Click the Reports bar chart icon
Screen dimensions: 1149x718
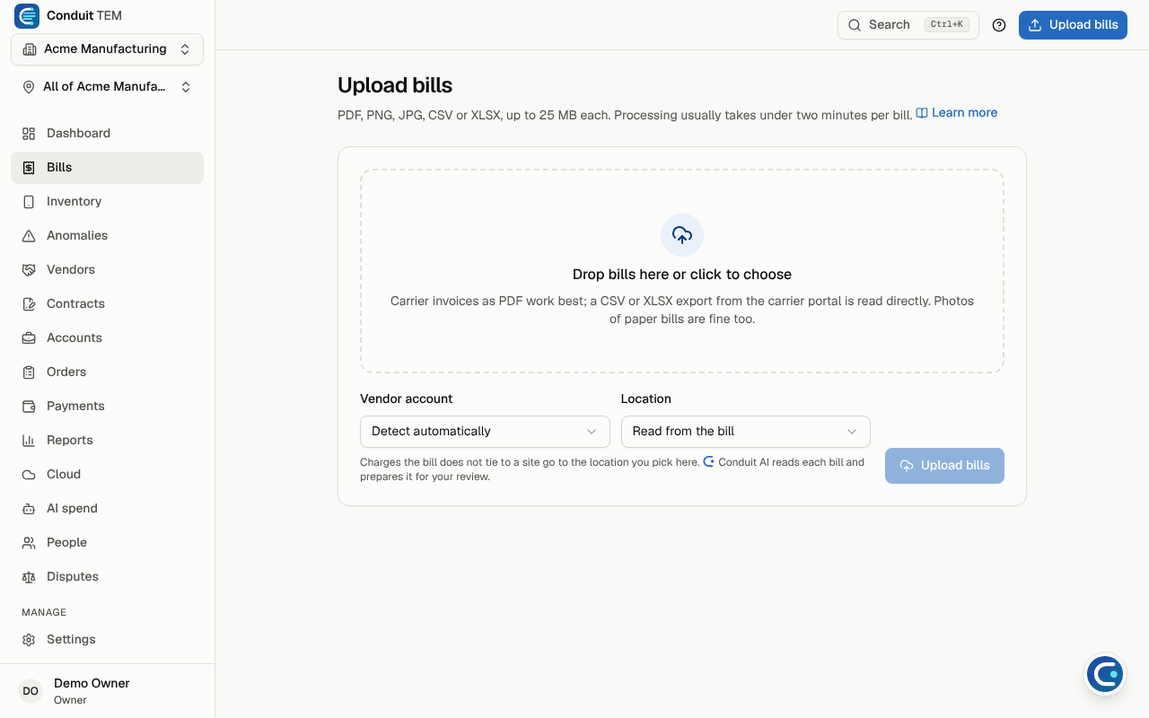(x=29, y=440)
